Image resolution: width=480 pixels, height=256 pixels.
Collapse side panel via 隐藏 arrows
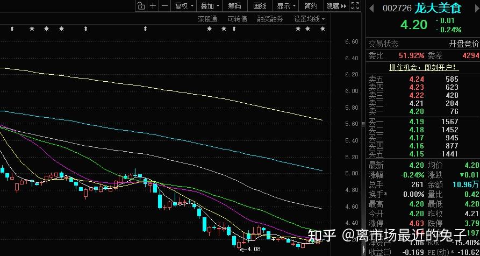click(336, 6)
